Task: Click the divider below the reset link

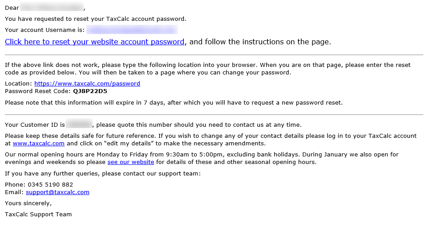Action: pos(214,55)
